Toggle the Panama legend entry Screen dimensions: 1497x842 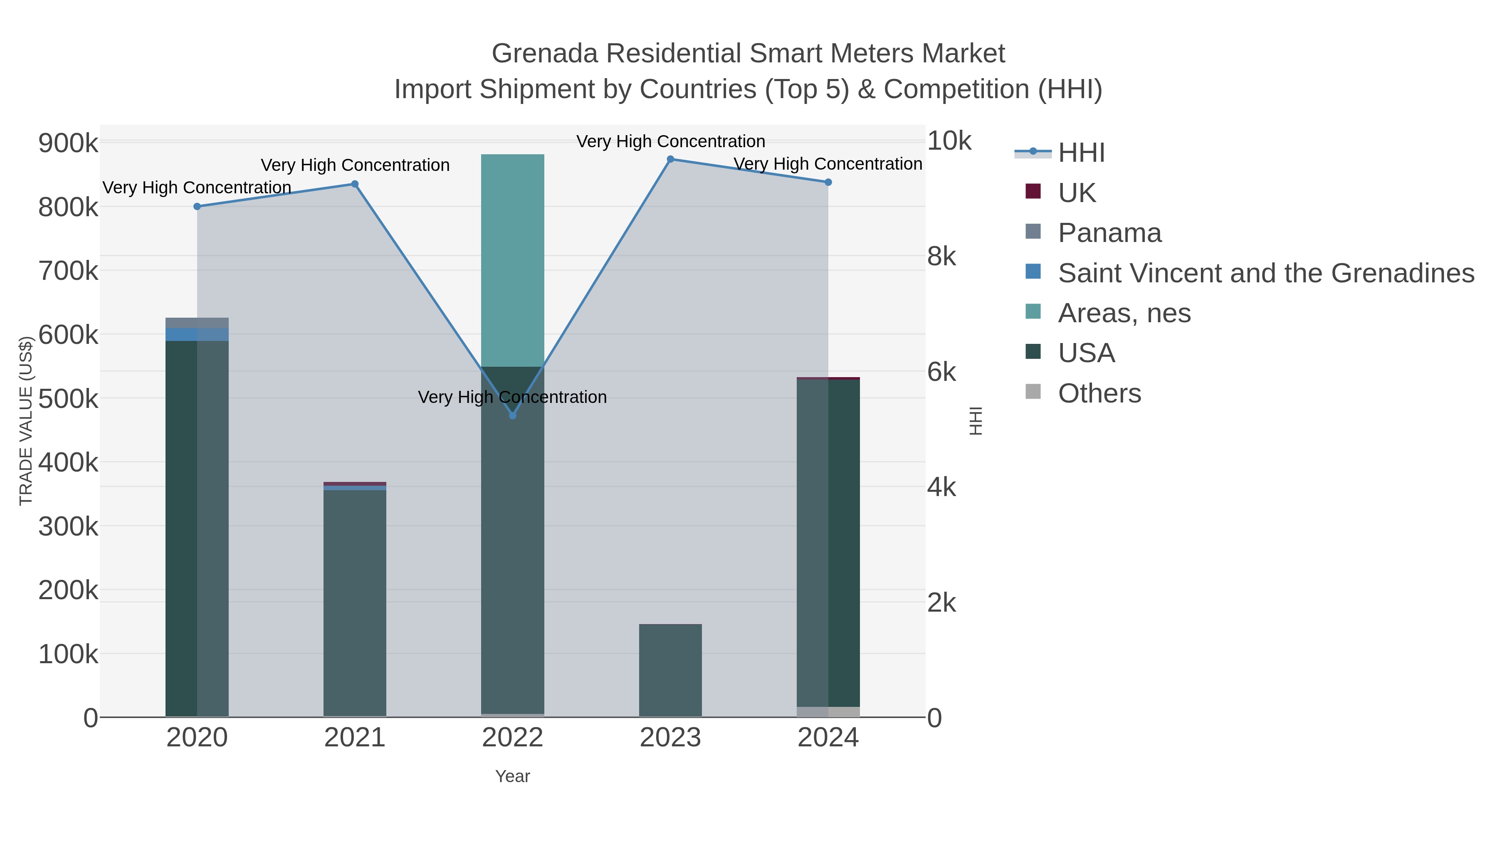1093,233
